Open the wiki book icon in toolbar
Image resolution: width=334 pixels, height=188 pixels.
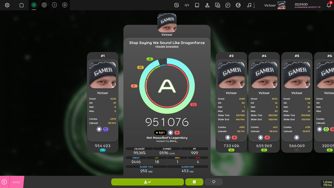[x=197, y=5]
